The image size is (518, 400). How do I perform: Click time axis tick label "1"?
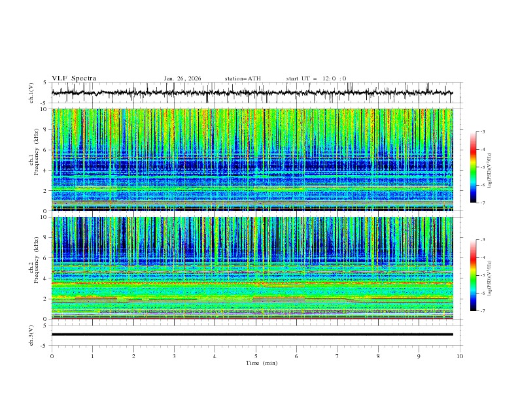[x=92, y=356]
